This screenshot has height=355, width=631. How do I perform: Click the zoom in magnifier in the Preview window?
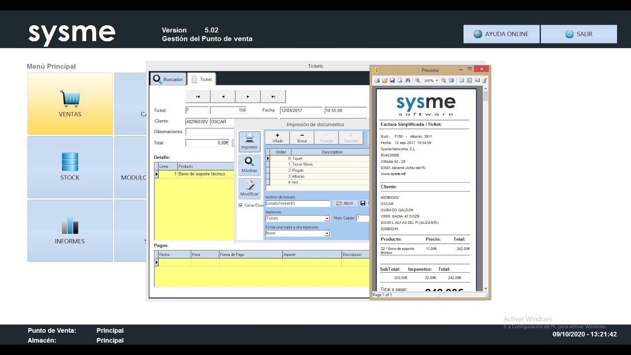(x=418, y=80)
